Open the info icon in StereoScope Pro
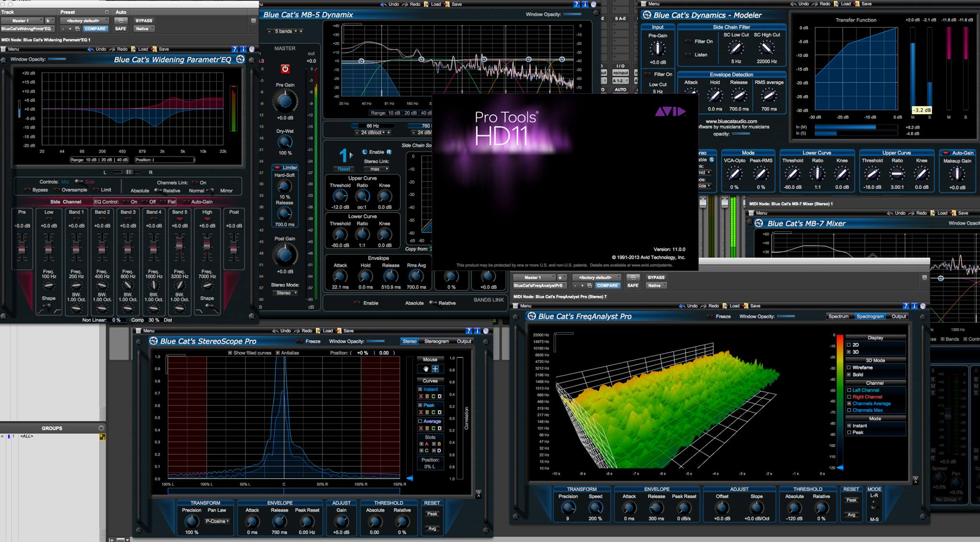 (477, 331)
